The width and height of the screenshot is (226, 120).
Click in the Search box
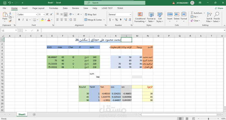(115, 3)
